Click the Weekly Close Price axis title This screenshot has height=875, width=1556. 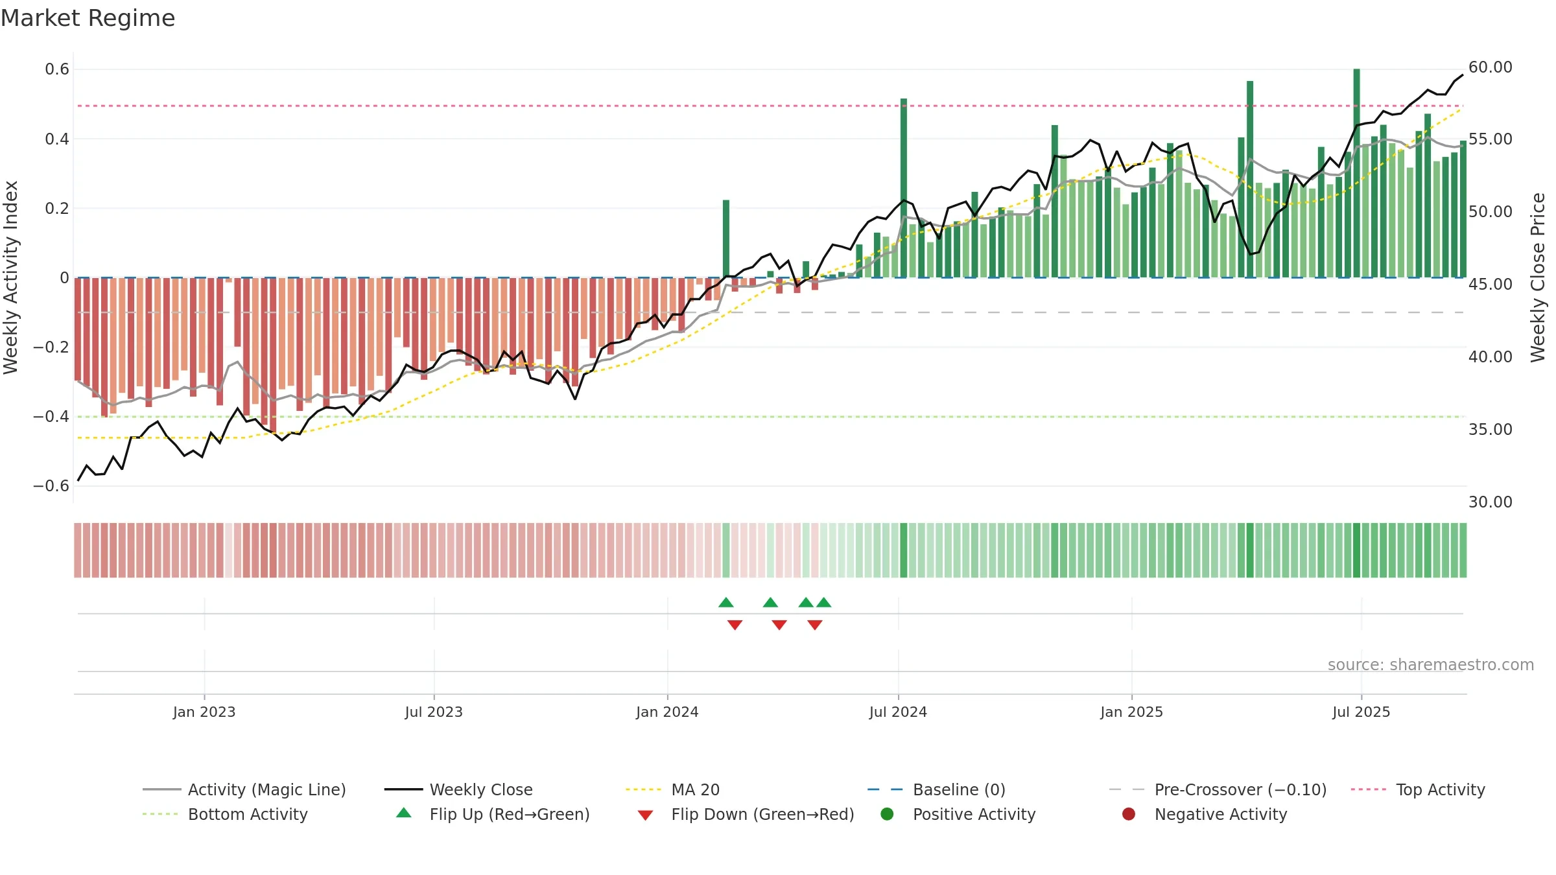click(x=1538, y=277)
